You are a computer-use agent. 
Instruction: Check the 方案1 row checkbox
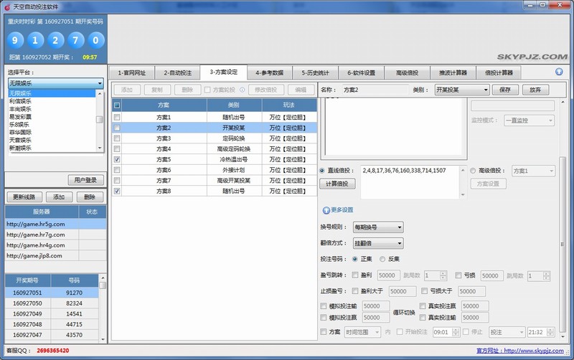coord(117,117)
